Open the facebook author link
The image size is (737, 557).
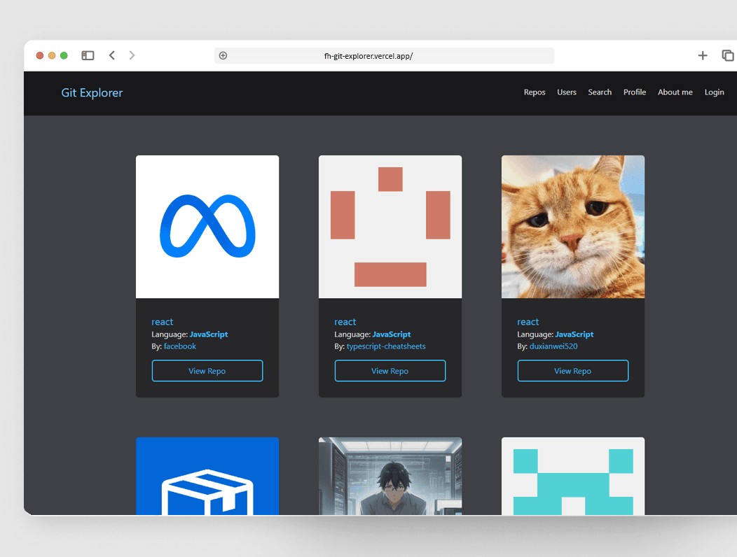180,346
